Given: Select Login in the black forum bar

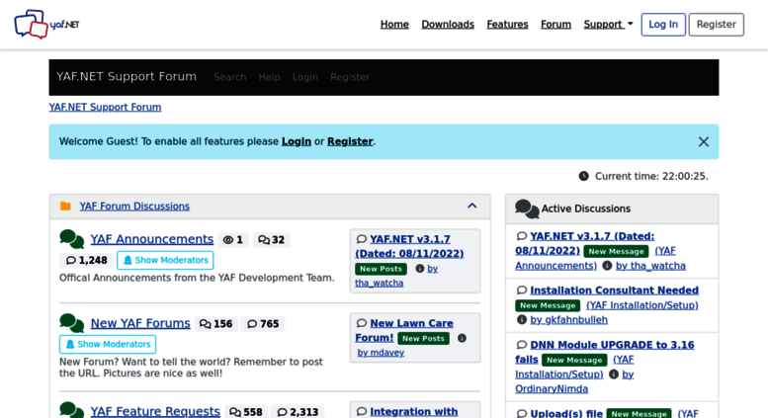Looking at the screenshot, I should [x=305, y=77].
